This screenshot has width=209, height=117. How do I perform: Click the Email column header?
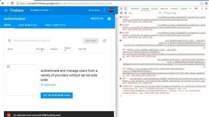pos(10,49)
